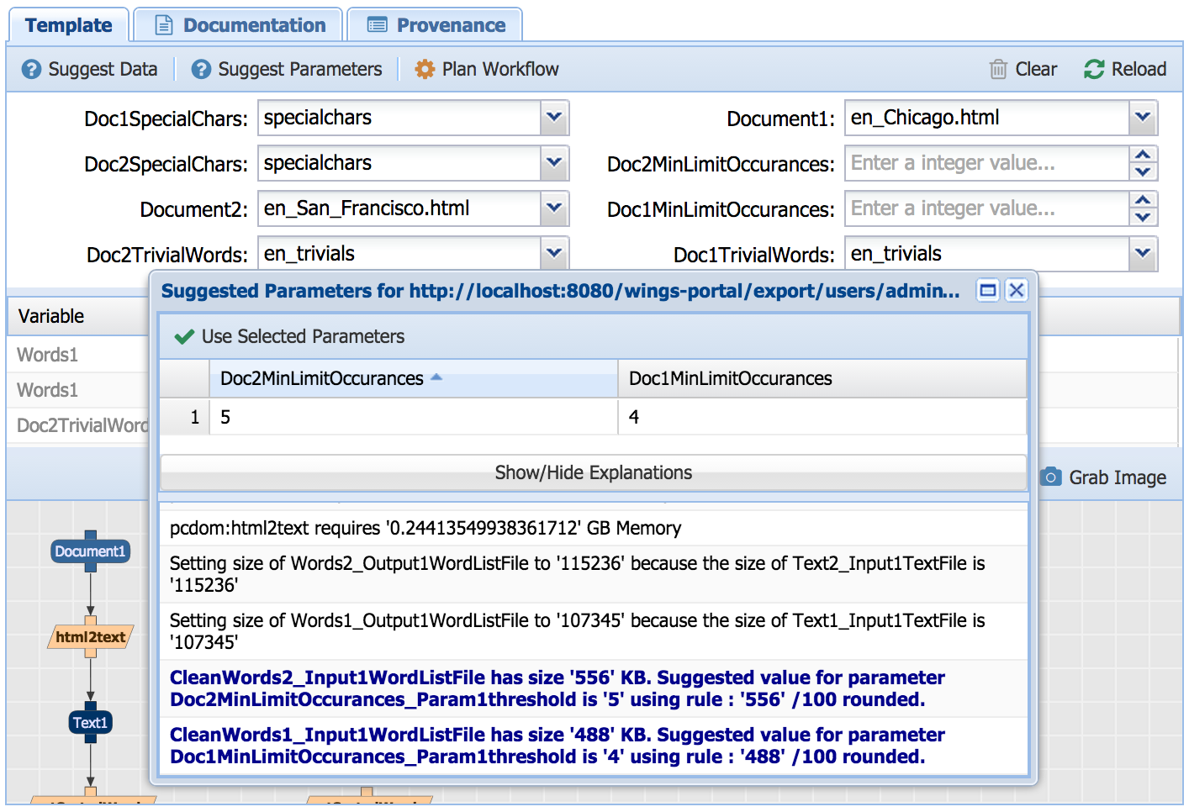Open the Provenance tab

click(436, 25)
